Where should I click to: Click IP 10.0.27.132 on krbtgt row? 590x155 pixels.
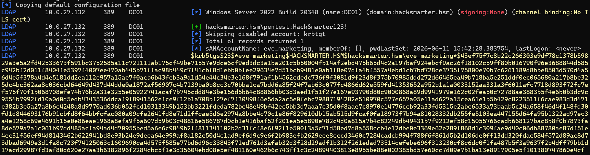coord(65,34)
